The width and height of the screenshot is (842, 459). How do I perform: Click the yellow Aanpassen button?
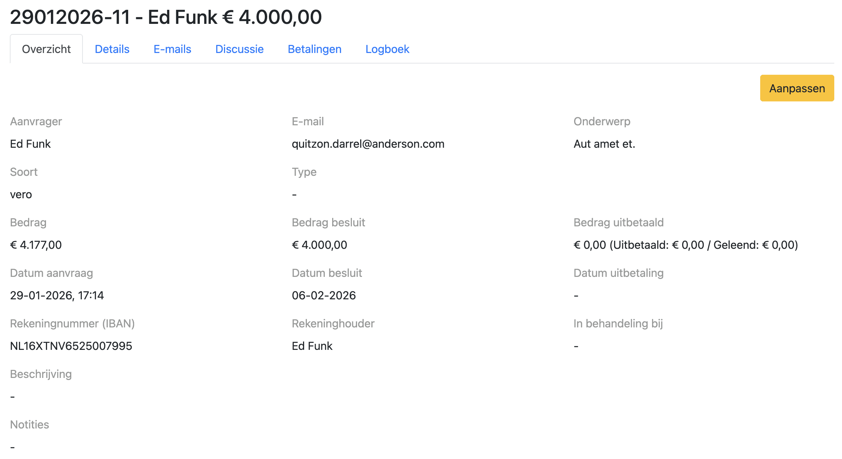797,88
